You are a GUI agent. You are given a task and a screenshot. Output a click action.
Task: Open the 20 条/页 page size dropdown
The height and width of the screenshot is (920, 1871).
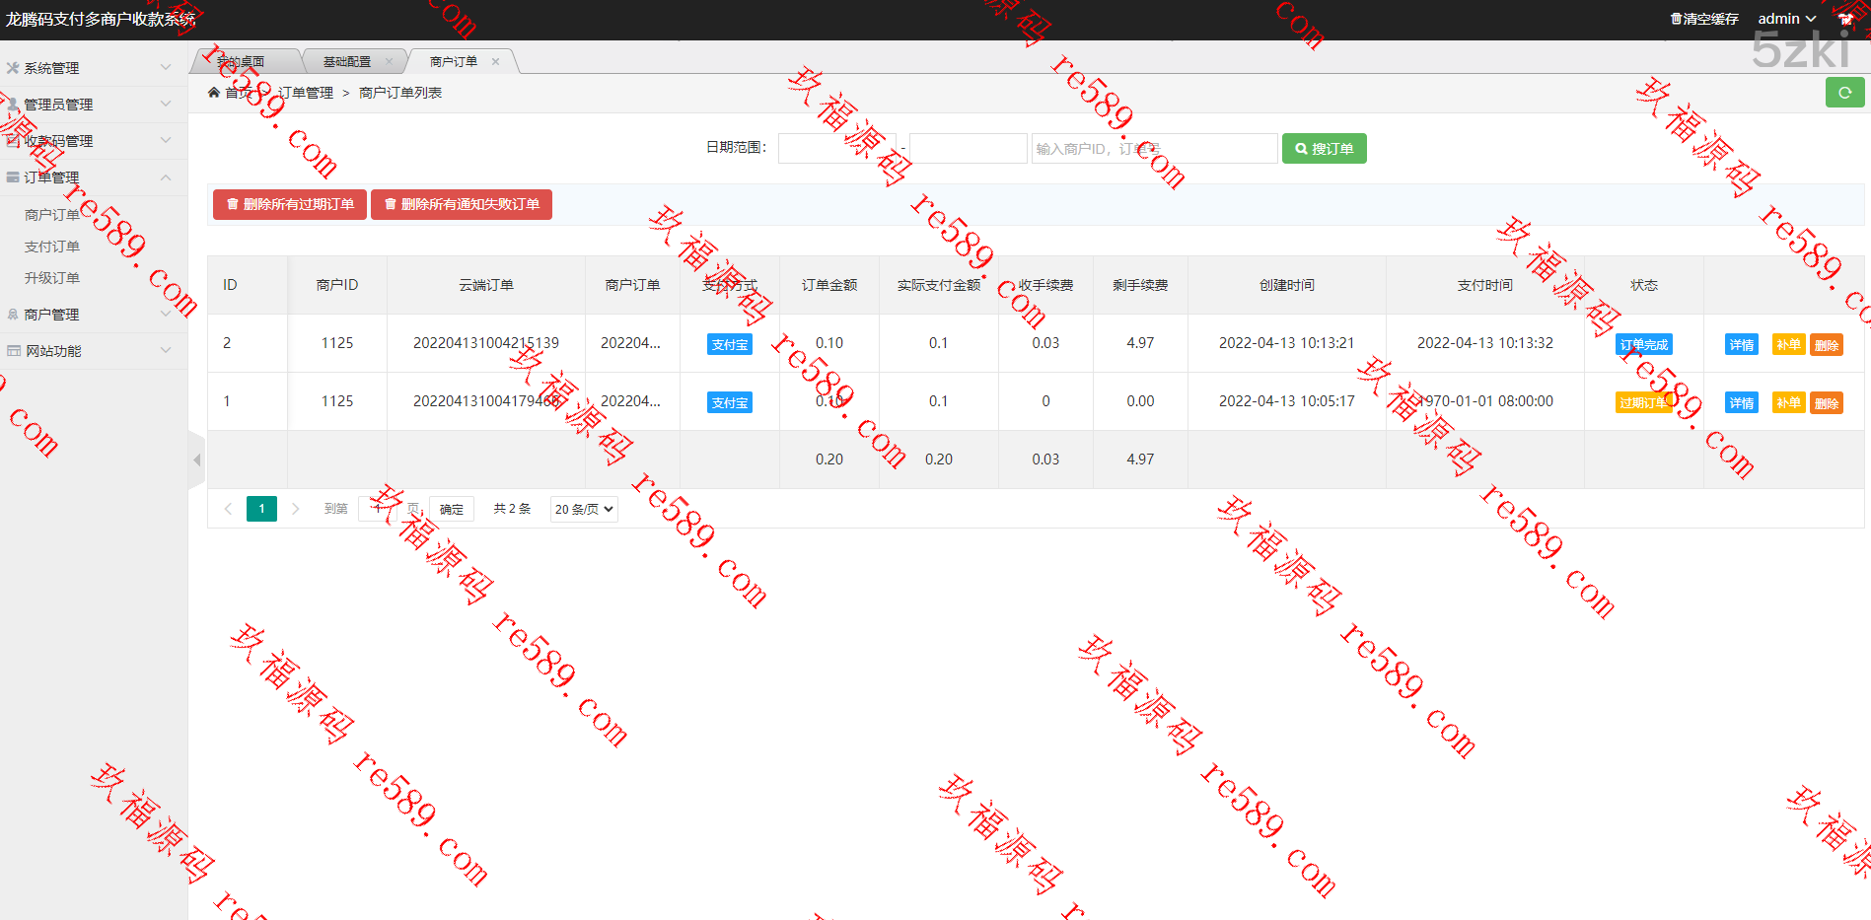[x=584, y=509]
